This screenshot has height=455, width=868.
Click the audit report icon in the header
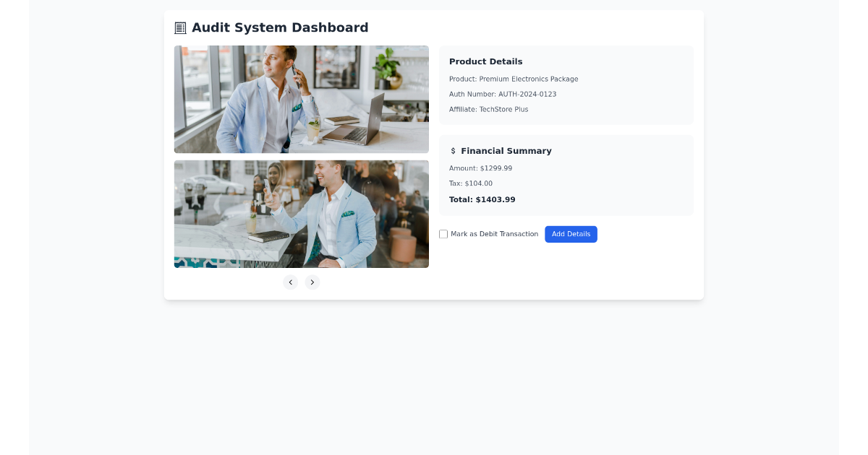pos(179,27)
